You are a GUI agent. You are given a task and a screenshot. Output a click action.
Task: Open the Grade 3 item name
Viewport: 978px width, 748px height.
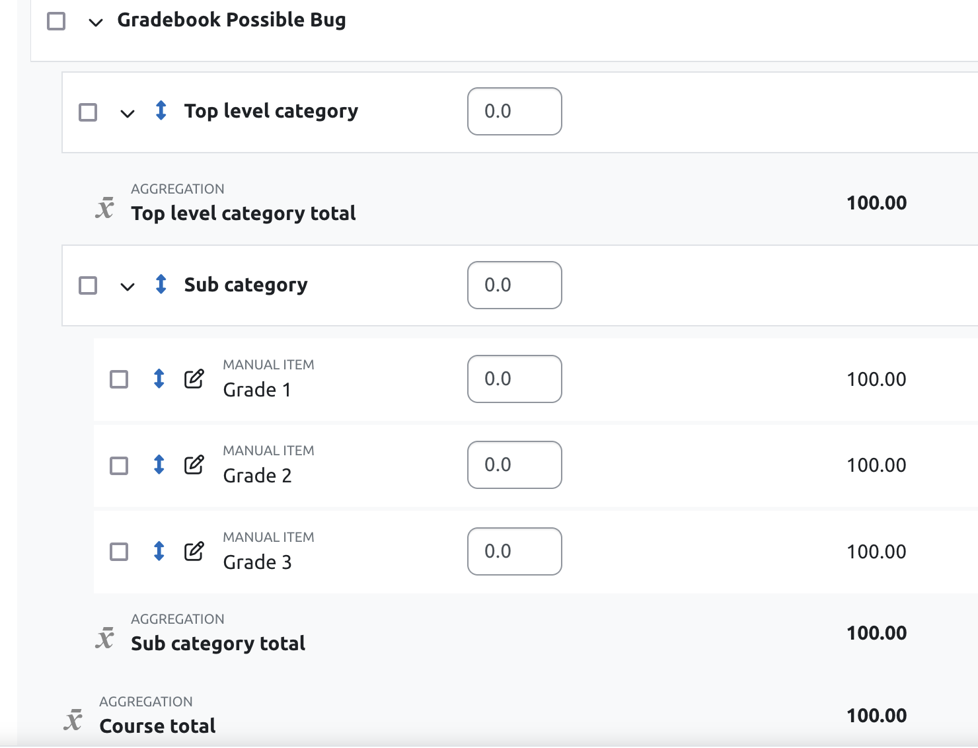(x=257, y=562)
